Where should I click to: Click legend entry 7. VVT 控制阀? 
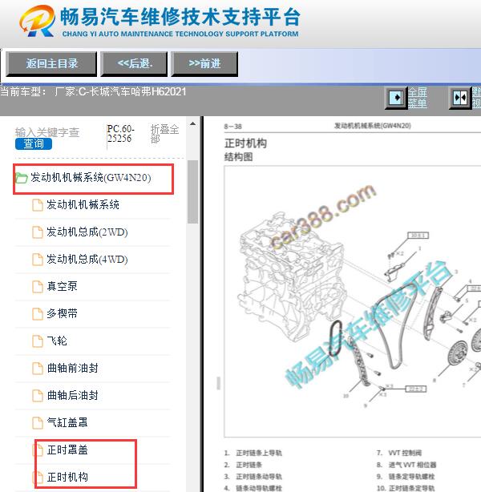coord(399,453)
